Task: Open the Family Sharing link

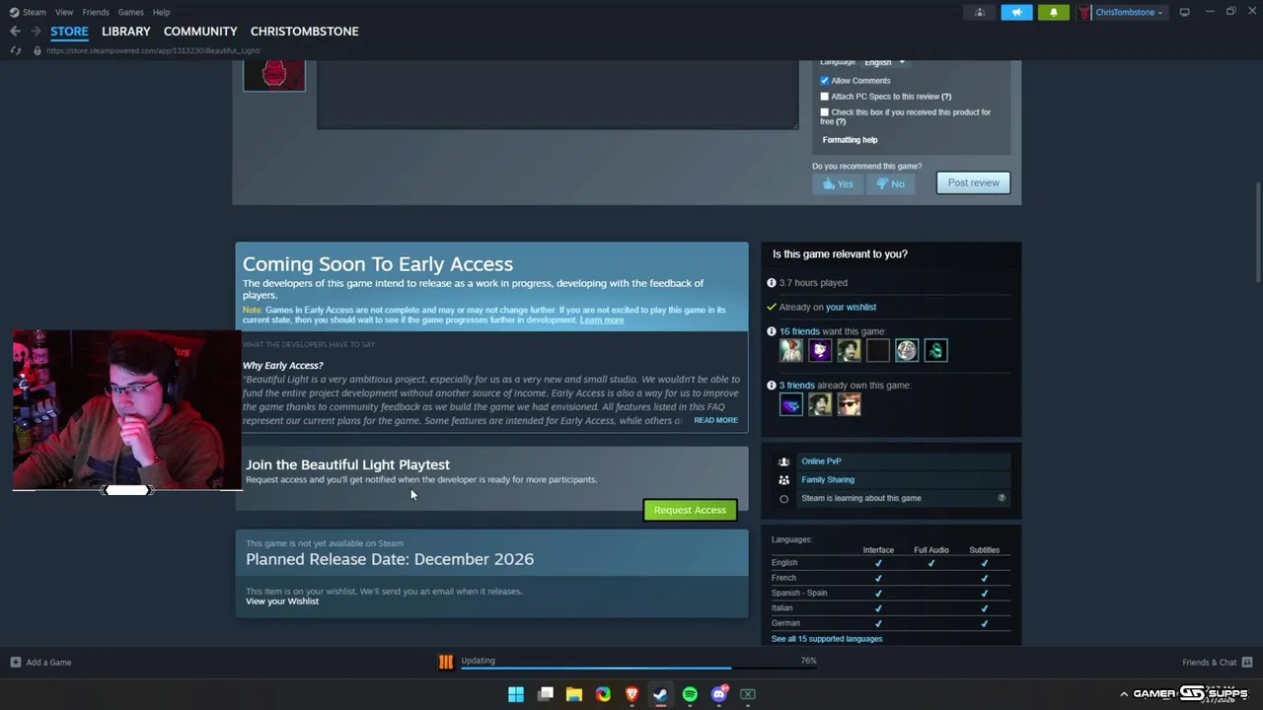Action: [x=828, y=480]
